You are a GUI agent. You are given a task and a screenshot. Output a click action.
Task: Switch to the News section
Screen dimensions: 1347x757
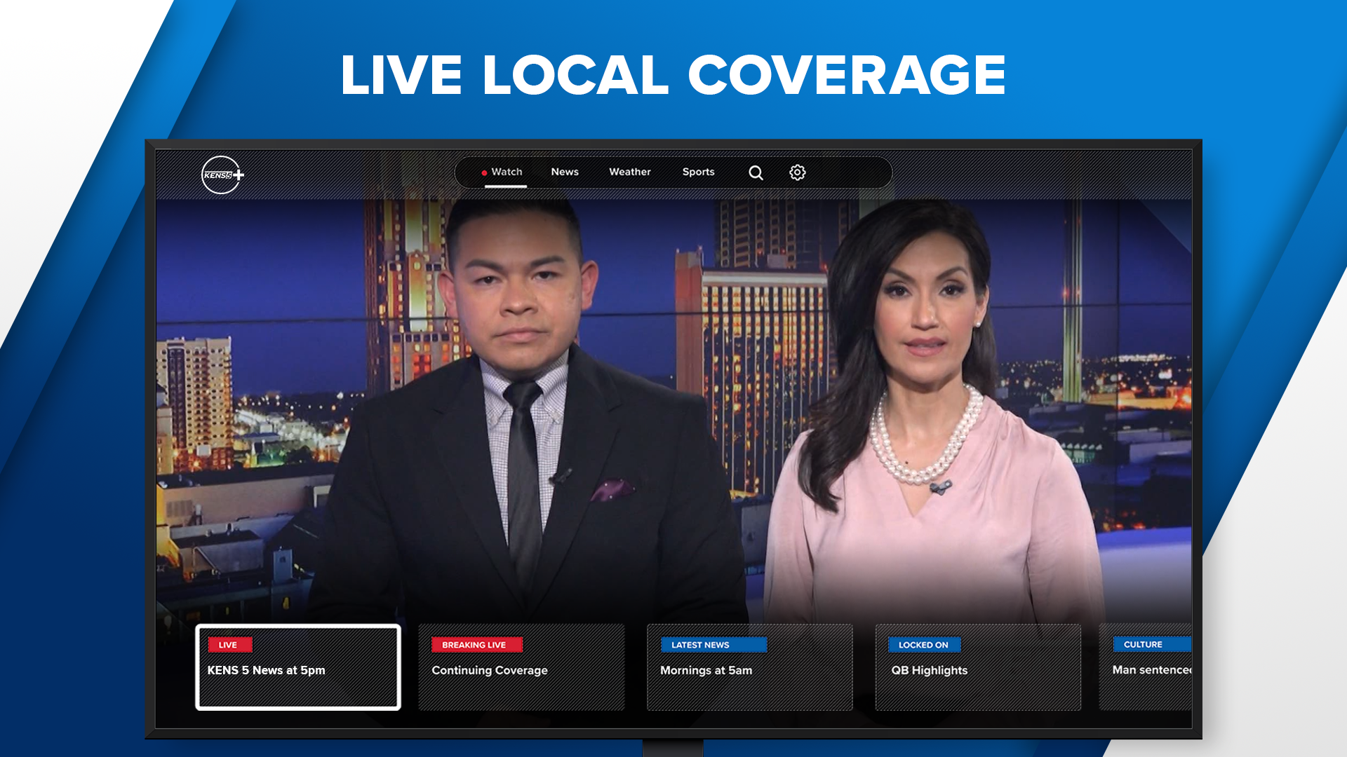pyautogui.click(x=565, y=172)
